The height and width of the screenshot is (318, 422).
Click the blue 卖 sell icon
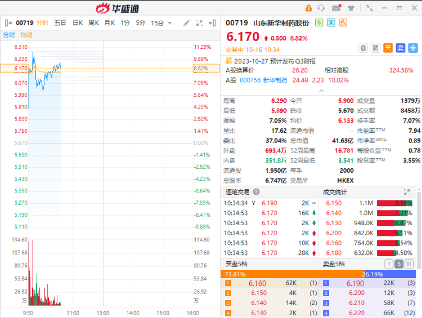401,48
